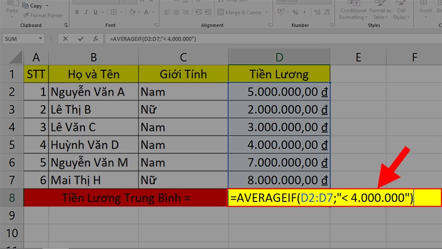
Task: Open the font color dropdown arrow
Action: (153, 12)
